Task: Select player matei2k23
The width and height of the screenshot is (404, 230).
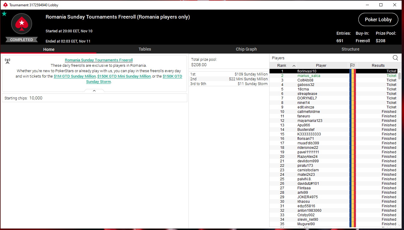Action: coord(333,175)
